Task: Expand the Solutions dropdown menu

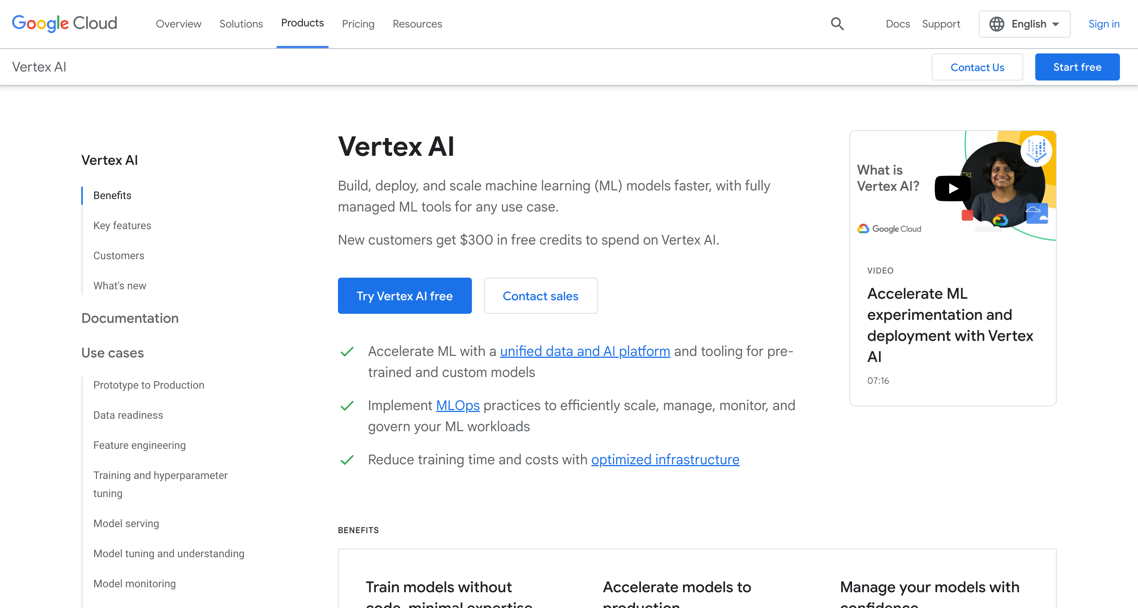Action: 242,24
